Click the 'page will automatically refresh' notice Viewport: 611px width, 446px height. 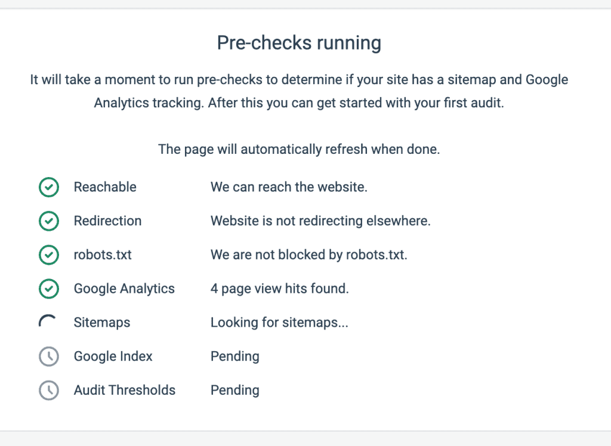300,149
